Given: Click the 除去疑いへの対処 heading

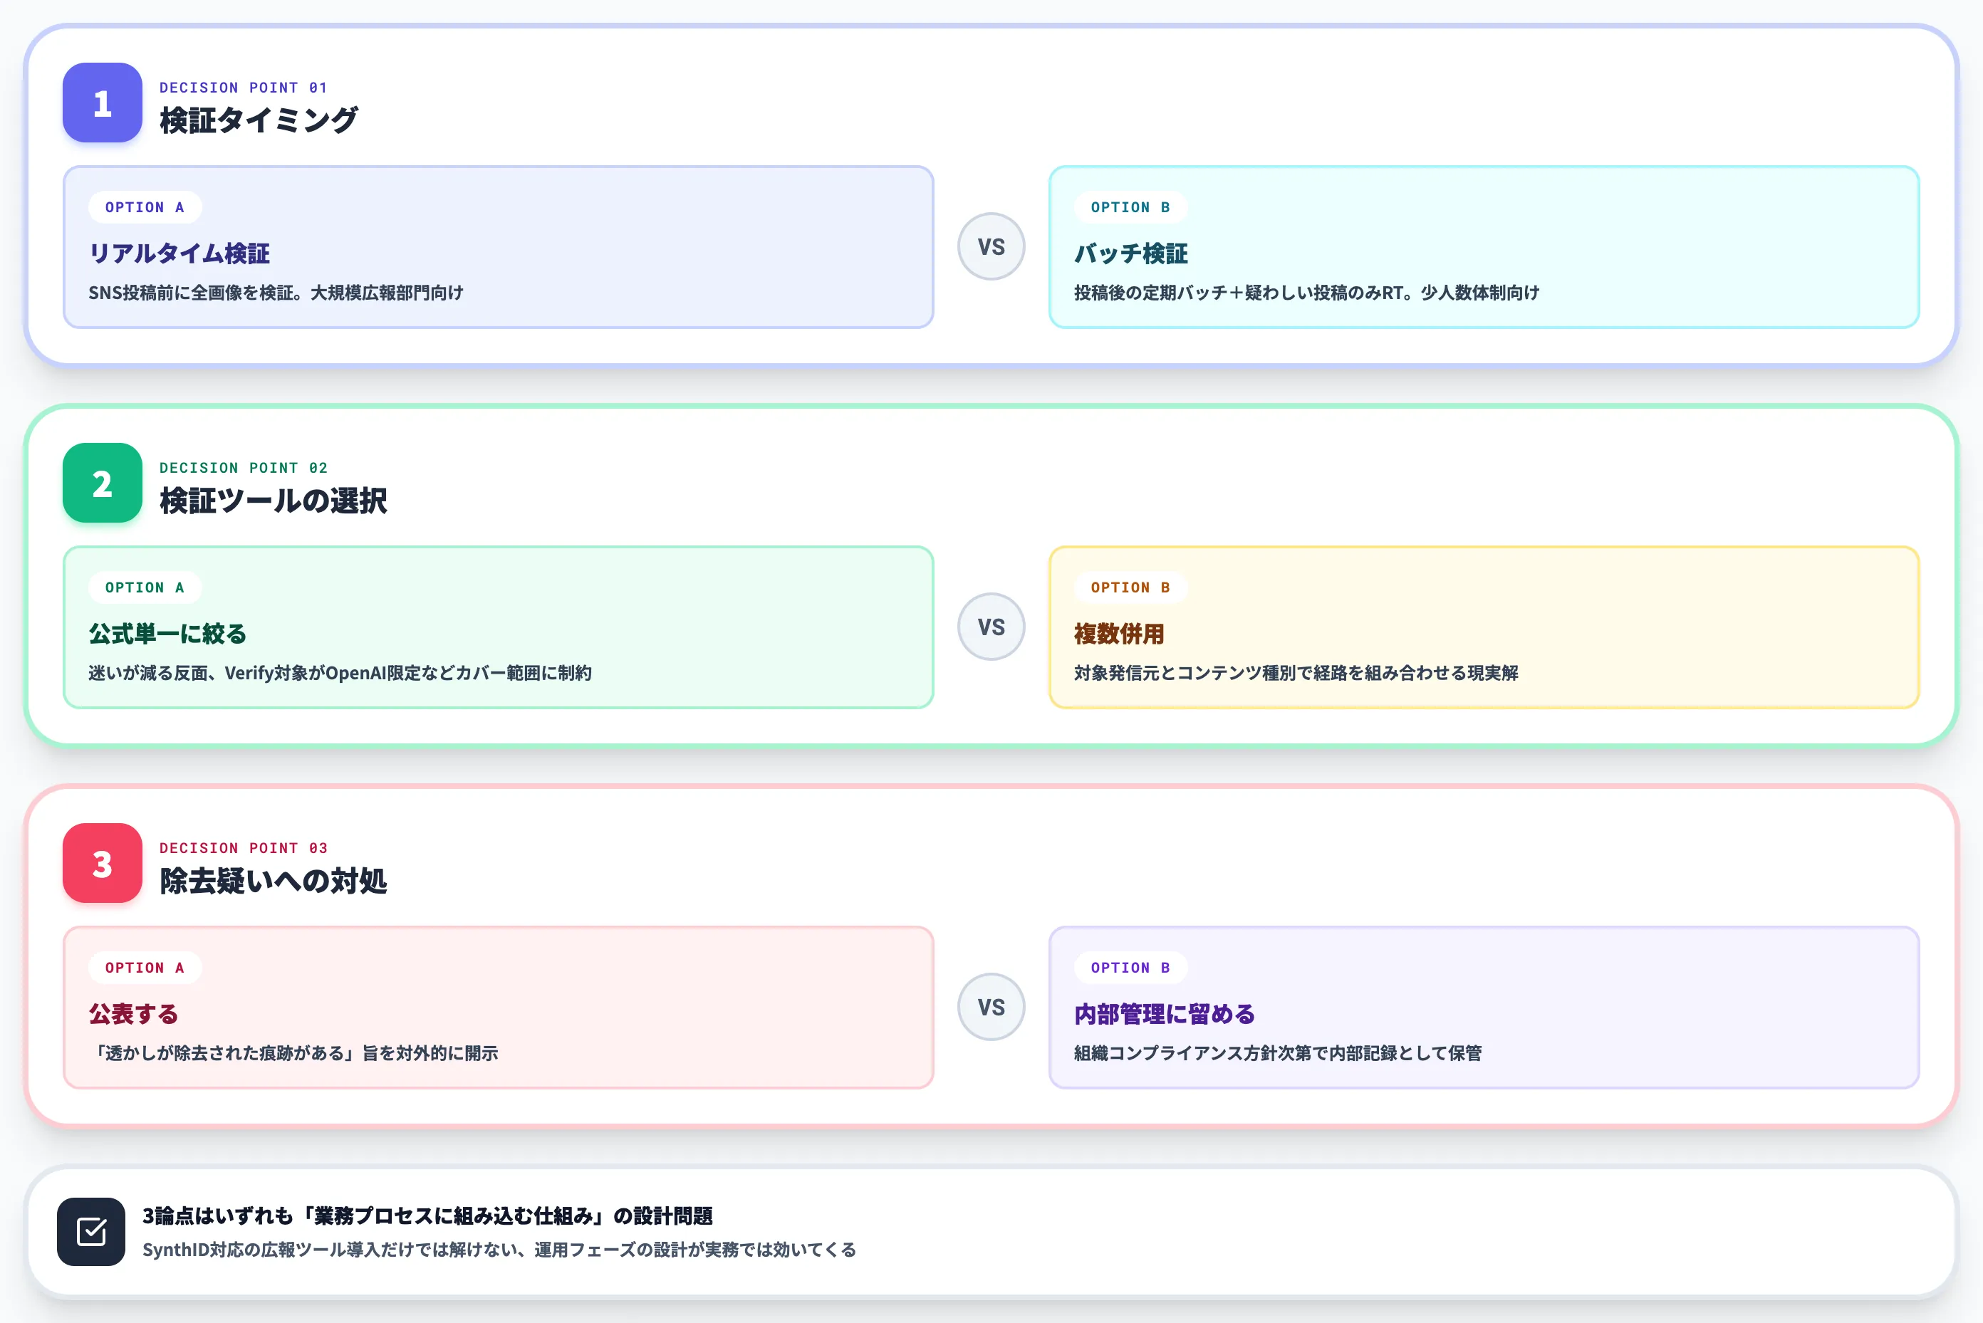Looking at the screenshot, I should coord(273,881).
